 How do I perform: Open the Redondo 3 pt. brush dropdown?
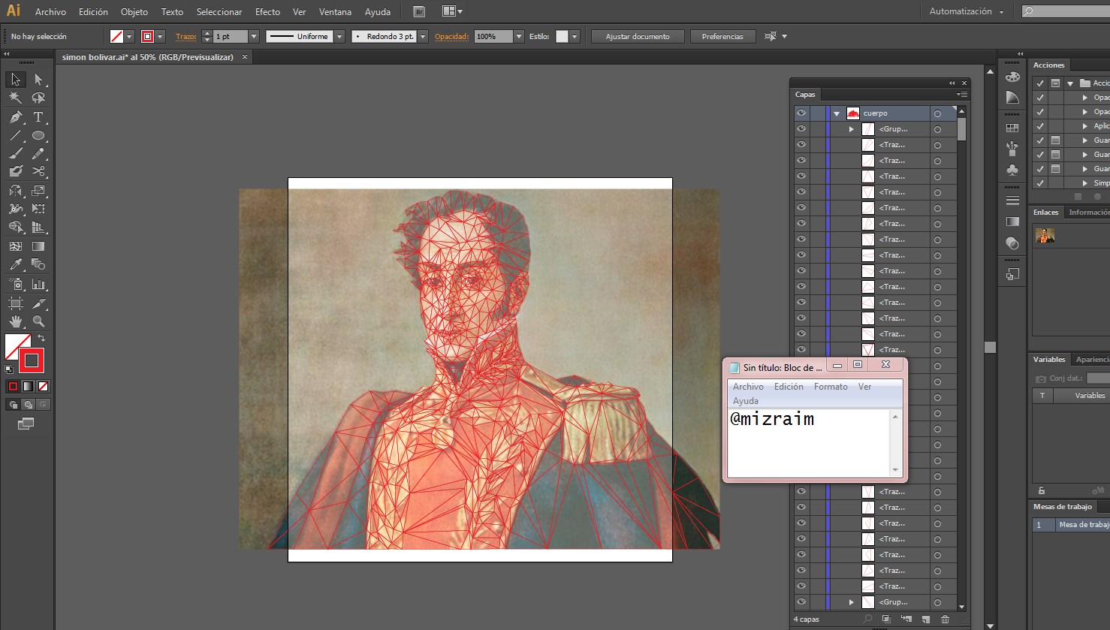(423, 36)
